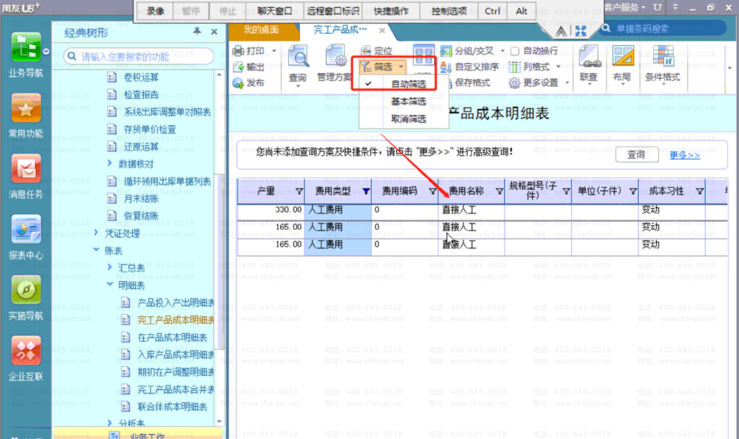
Task: Toggle the checked 自动筛选 menu option
Action: 408,84
